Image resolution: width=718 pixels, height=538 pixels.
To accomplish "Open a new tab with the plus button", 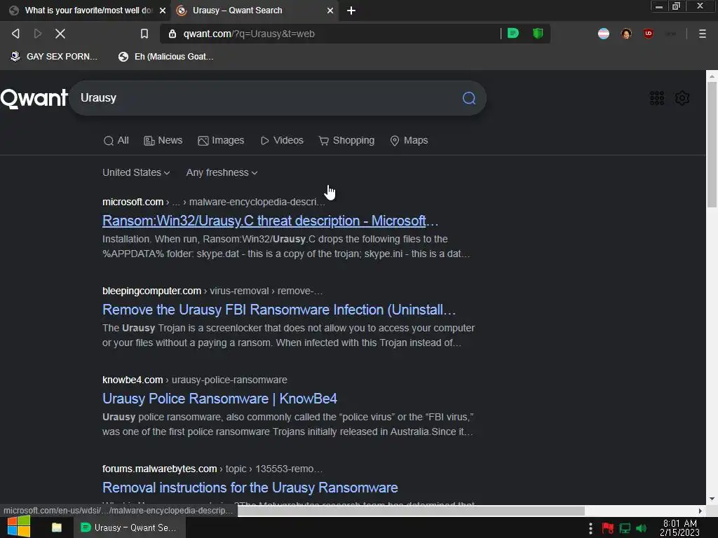I will (351, 11).
